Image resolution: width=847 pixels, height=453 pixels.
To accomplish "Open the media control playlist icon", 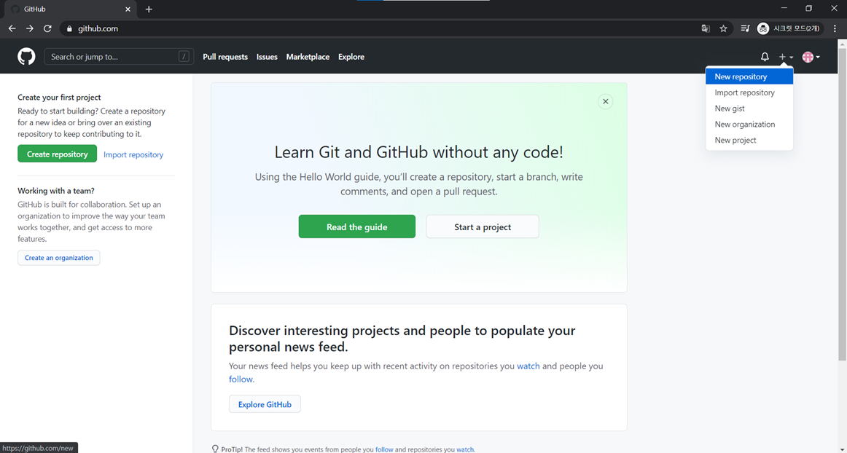I will 745,28.
